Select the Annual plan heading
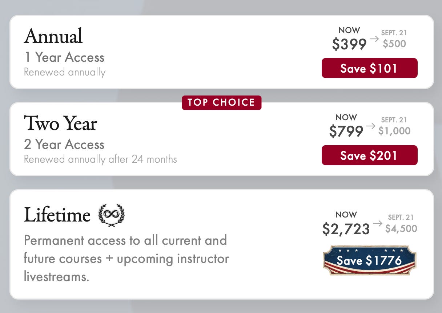Viewport: 442px width, 313px height. (x=53, y=36)
